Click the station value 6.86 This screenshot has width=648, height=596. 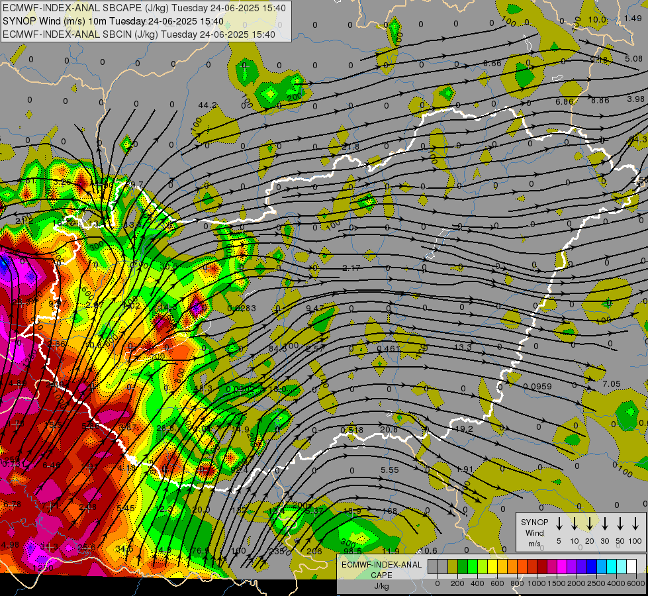tap(565, 102)
